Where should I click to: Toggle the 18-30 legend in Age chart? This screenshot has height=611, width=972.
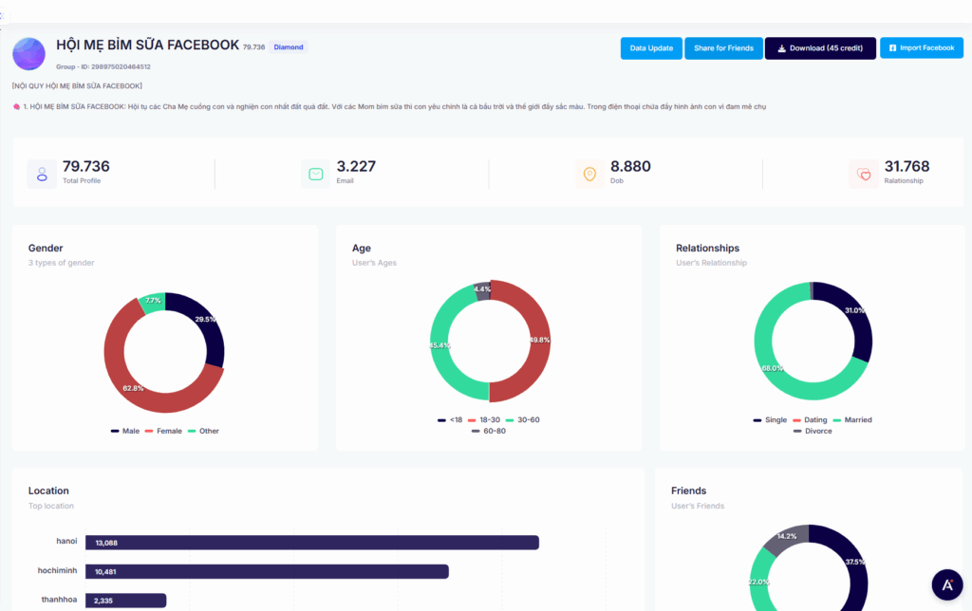484,420
